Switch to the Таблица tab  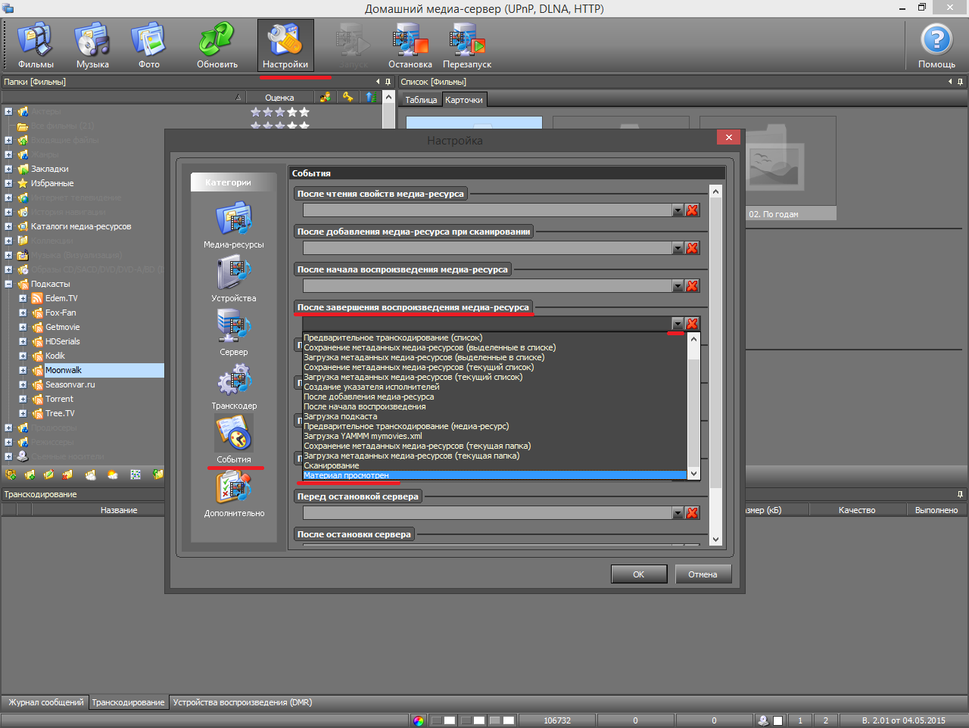click(x=421, y=100)
